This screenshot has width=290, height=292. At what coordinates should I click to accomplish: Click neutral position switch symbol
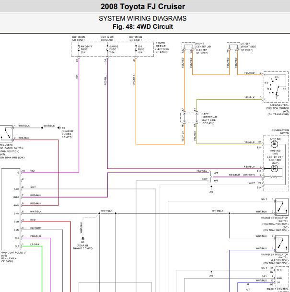[x=282, y=207]
